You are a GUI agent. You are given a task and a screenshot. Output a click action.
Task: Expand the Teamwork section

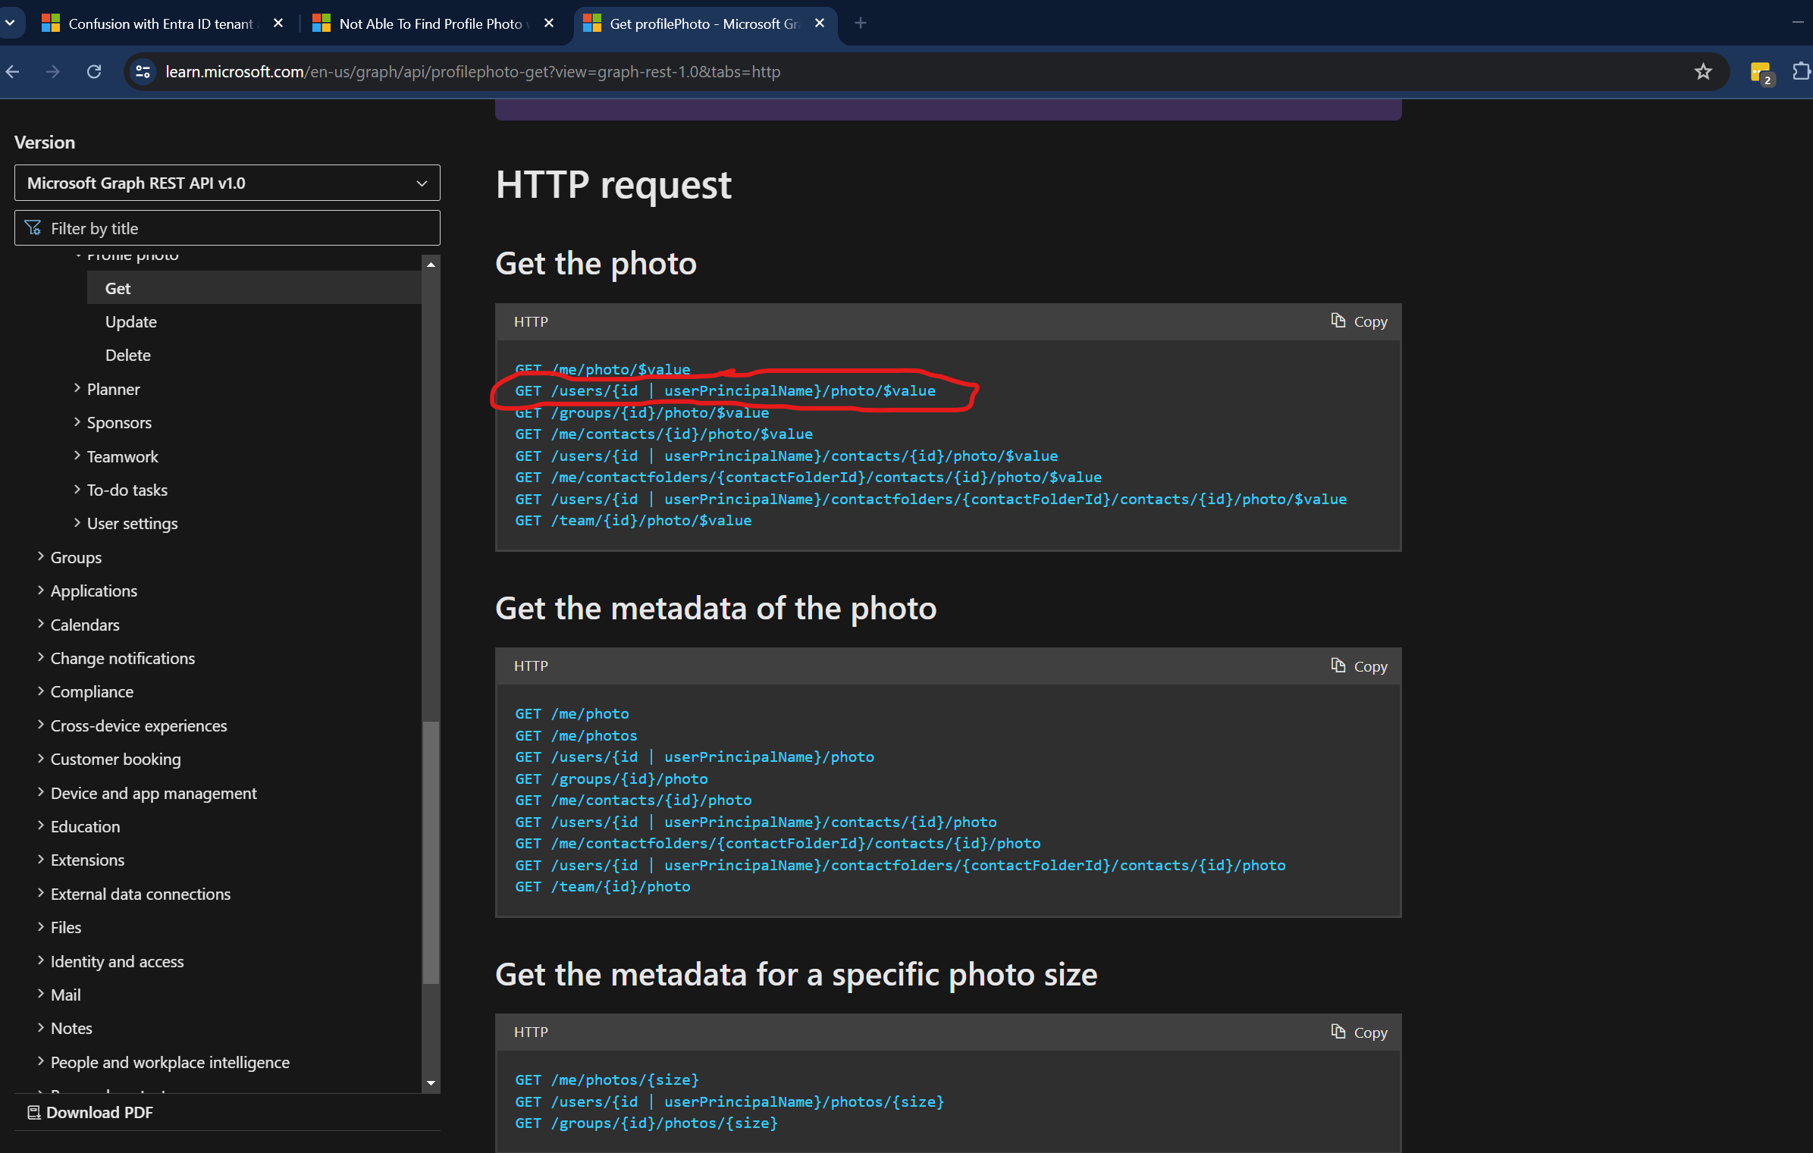tap(122, 457)
